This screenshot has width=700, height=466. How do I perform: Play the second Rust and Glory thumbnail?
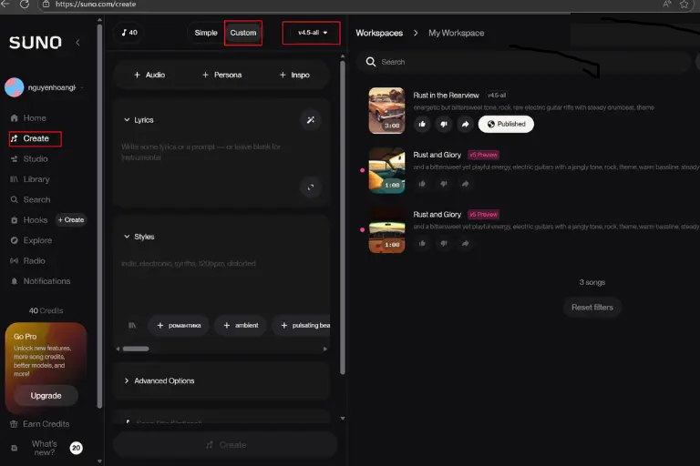coord(386,230)
